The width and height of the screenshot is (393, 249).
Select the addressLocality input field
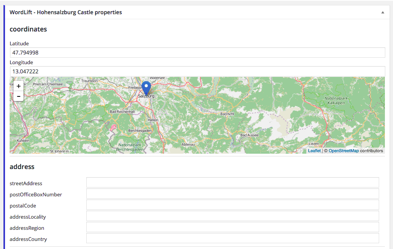(x=232, y=216)
